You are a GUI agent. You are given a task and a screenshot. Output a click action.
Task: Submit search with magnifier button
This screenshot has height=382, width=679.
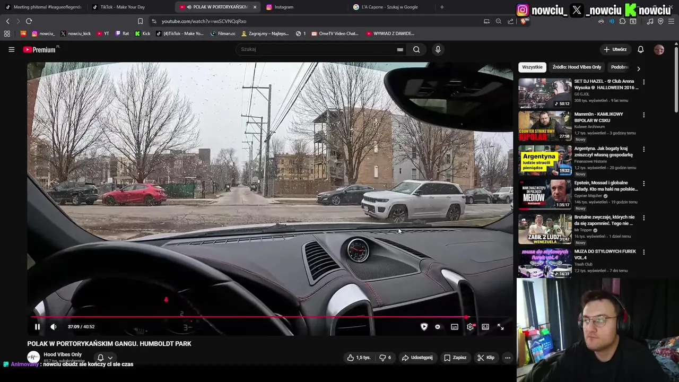(x=416, y=49)
